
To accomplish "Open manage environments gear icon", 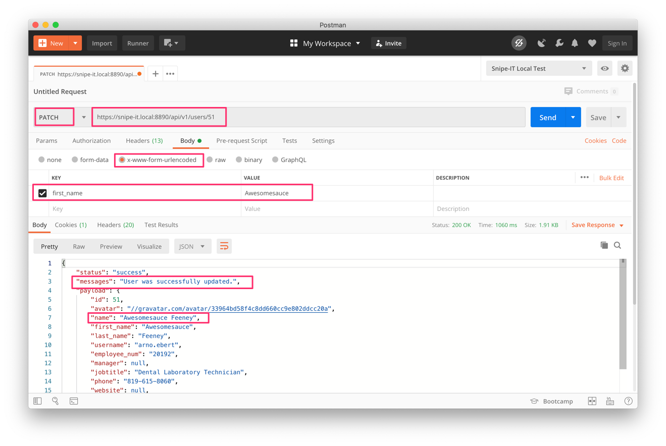I will click(625, 69).
